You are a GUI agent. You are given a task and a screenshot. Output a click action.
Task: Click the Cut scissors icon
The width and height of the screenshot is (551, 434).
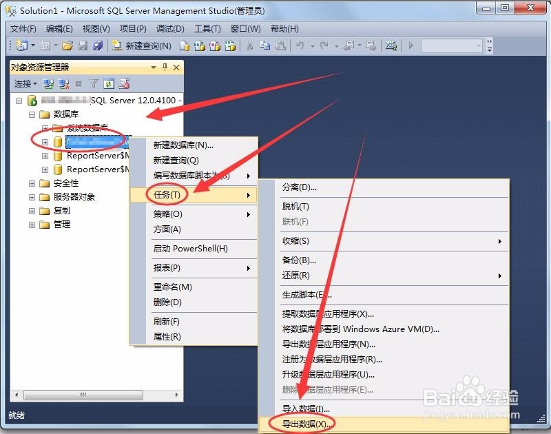(x=249, y=45)
